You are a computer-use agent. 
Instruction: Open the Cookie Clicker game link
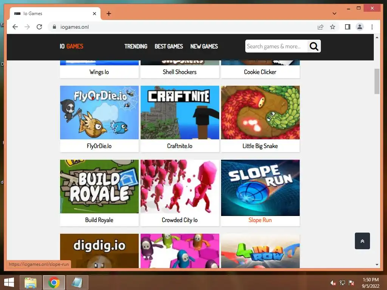coord(260,72)
